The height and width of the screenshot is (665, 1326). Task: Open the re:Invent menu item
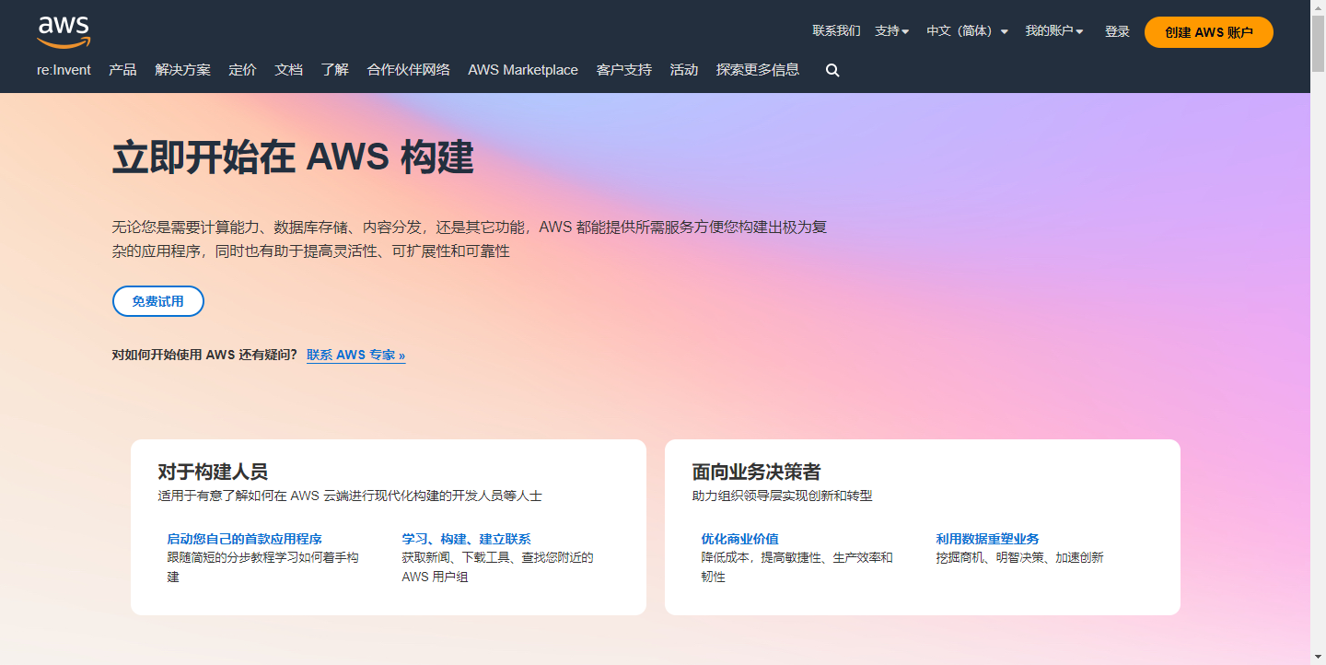(64, 70)
